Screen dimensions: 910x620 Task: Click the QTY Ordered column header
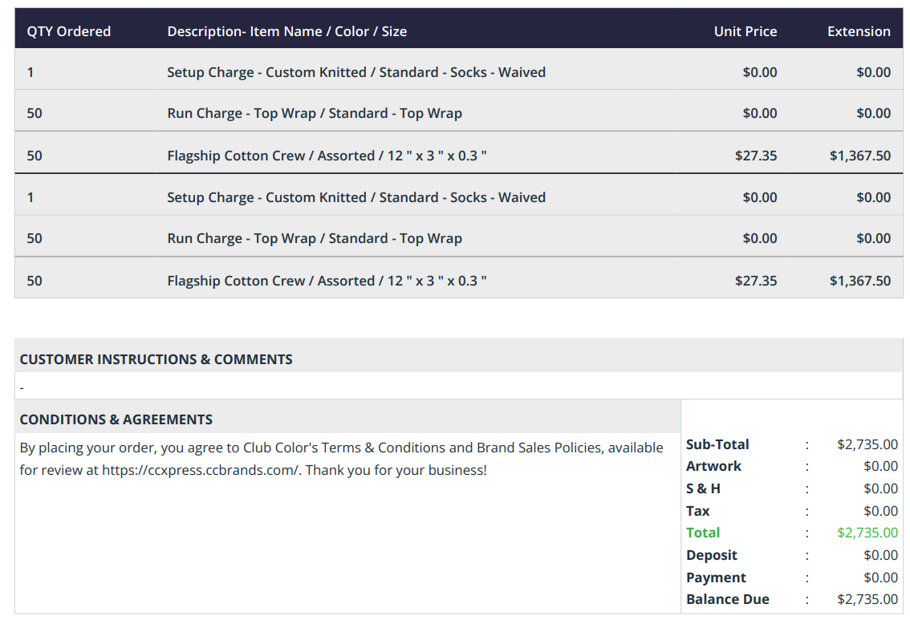click(68, 31)
